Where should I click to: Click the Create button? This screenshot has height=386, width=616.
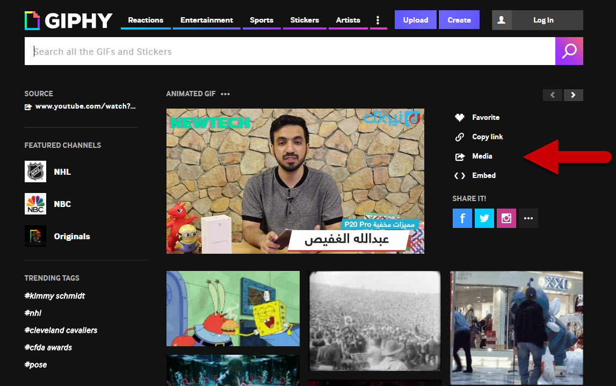tap(459, 20)
